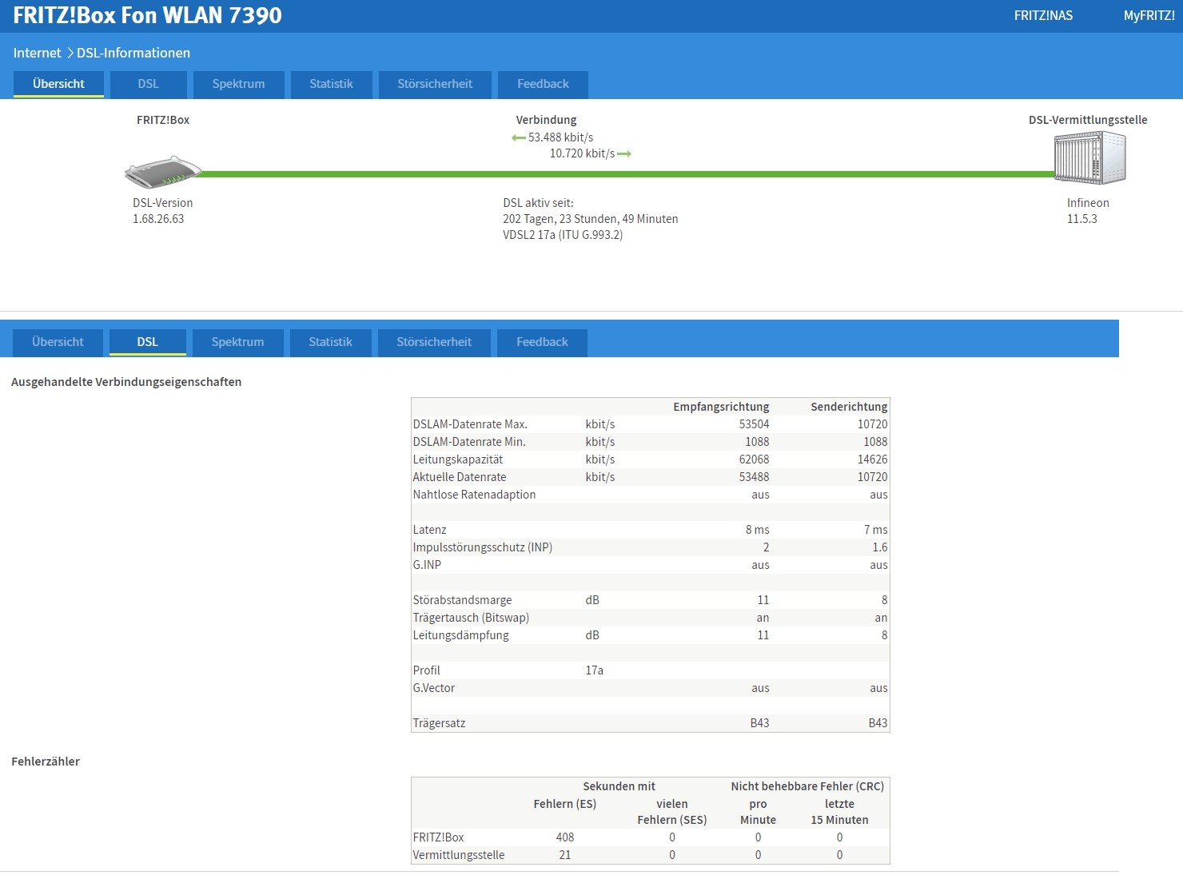This screenshot has width=1183, height=879.
Task: Click the green DSL connection line
Action: (x=627, y=173)
